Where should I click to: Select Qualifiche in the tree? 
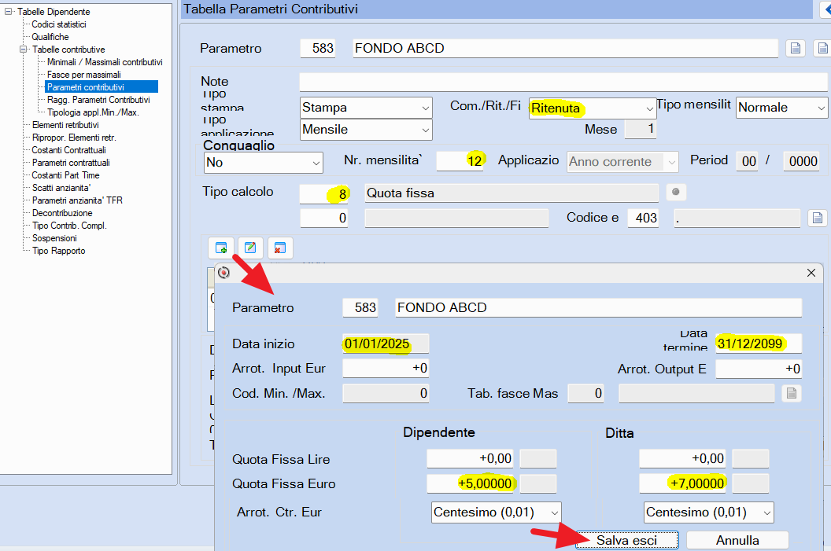point(50,37)
